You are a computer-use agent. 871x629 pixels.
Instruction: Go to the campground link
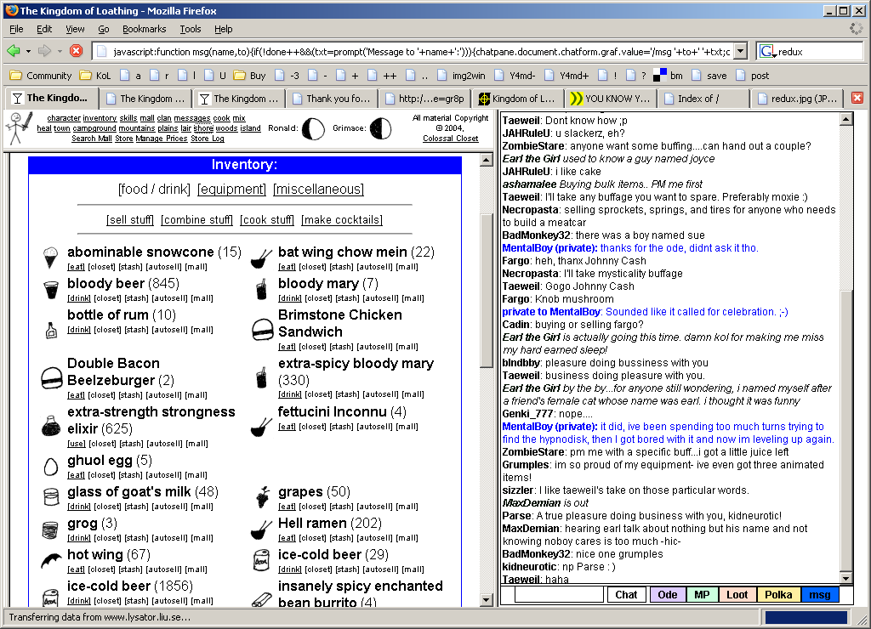click(x=94, y=128)
